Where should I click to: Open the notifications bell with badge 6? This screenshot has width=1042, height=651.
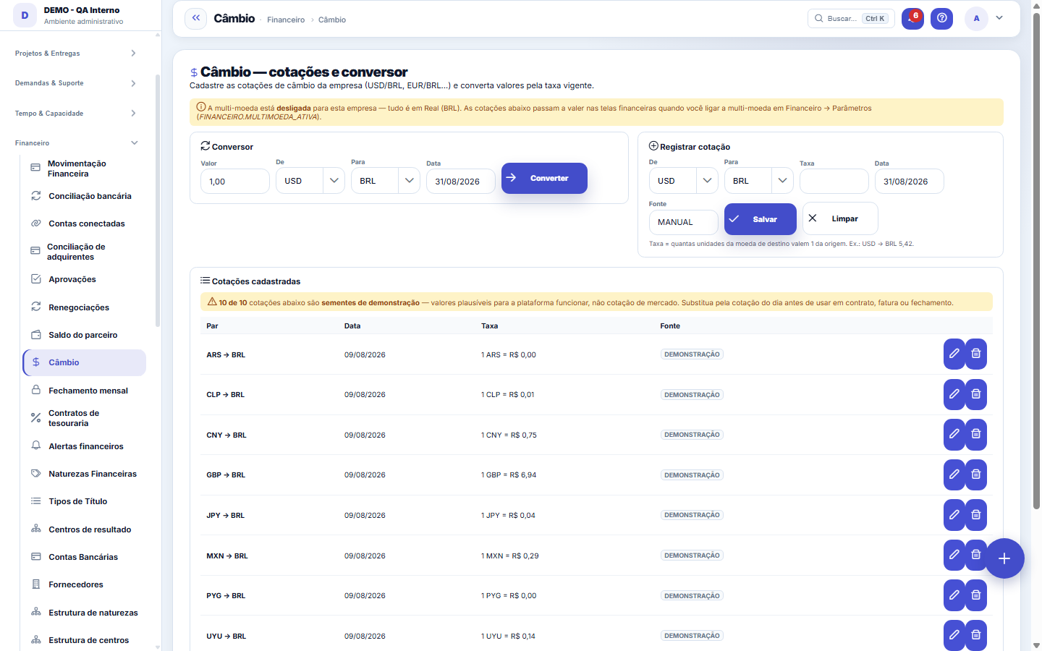coord(912,19)
